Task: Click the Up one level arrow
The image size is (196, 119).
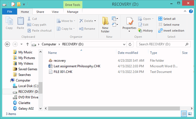Action: click(27, 44)
